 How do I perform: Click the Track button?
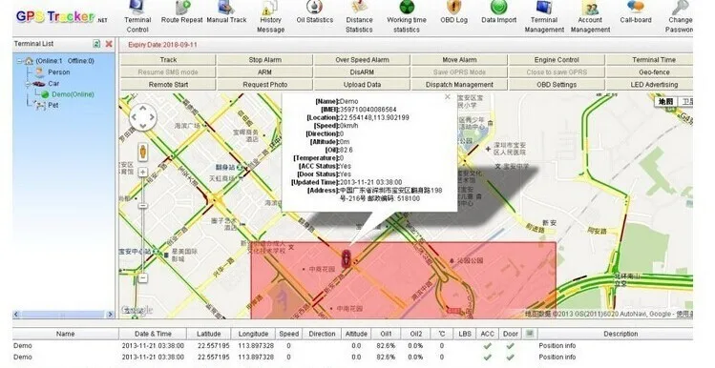[168, 60]
